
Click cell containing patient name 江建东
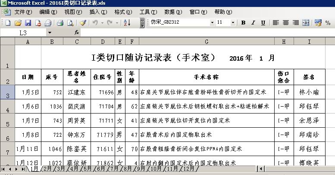77,92
